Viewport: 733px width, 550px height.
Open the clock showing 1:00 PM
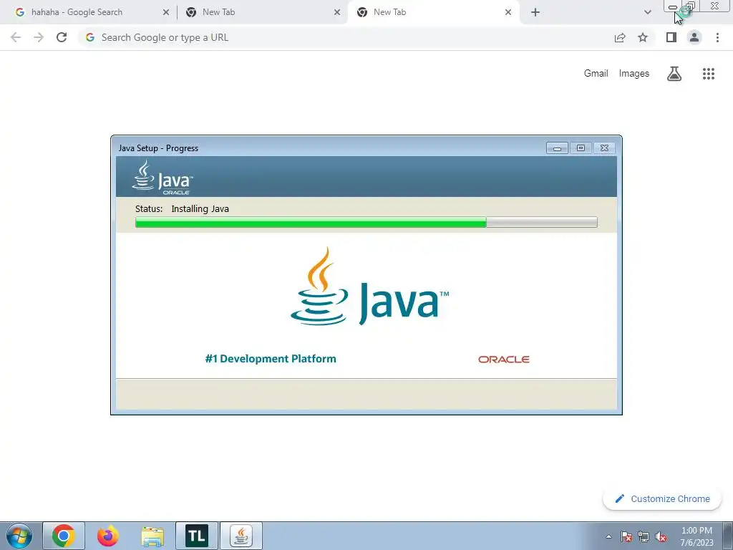(x=696, y=536)
